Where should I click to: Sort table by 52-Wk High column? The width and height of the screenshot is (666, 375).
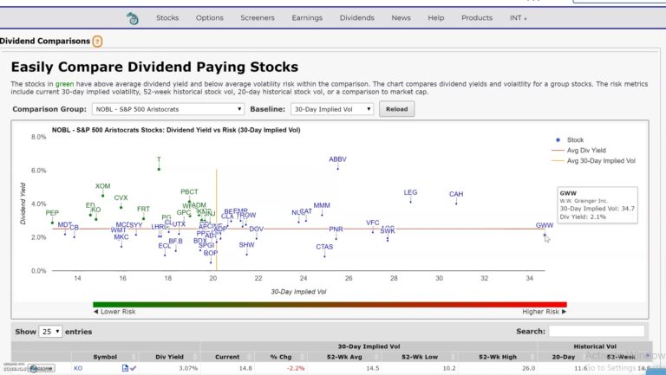498,357
